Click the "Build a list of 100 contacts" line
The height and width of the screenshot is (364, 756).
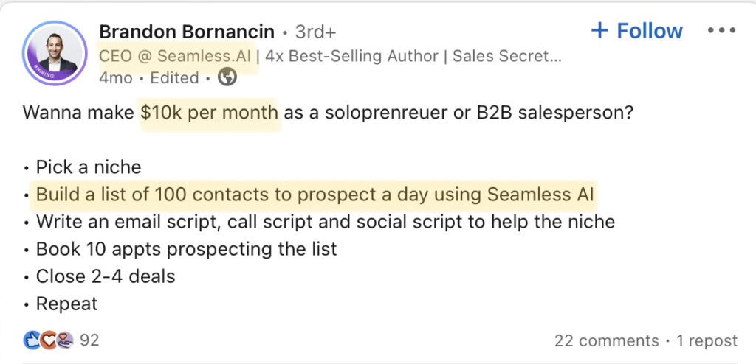pos(316,195)
